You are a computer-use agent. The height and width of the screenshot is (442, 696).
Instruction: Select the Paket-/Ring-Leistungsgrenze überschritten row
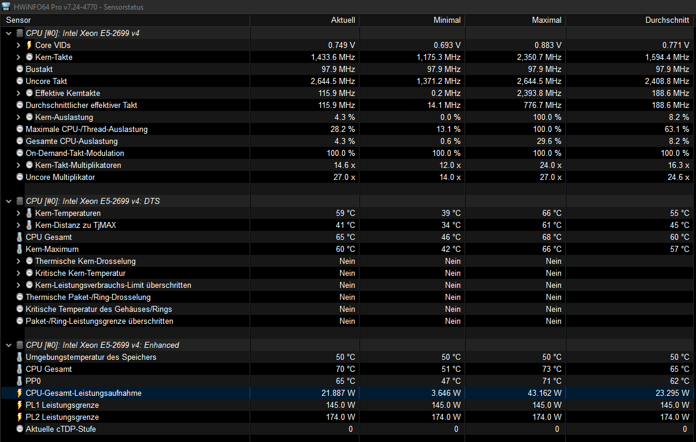pyautogui.click(x=348, y=321)
